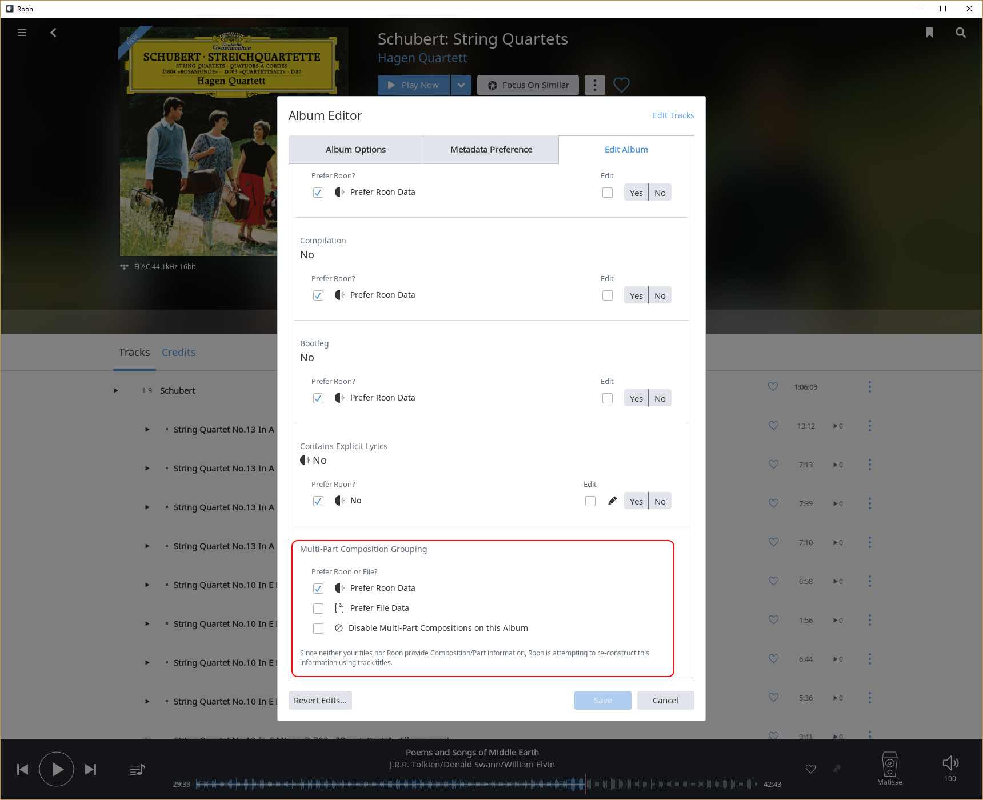Viewport: 983px width, 800px height.
Task: Open the play queue icon
Action: tap(137, 770)
